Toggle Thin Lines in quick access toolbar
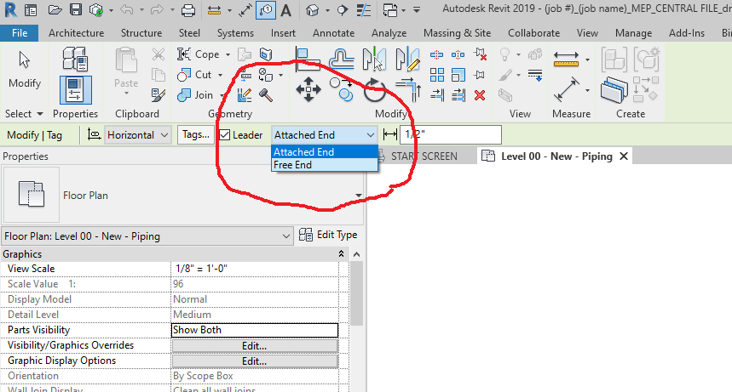This screenshot has height=392, width=732. [363, 10]
